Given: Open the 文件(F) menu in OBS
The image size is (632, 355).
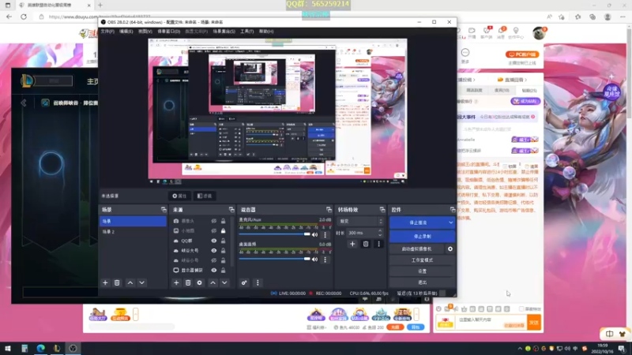Looking at the screenshot, I should click(107, 32).
